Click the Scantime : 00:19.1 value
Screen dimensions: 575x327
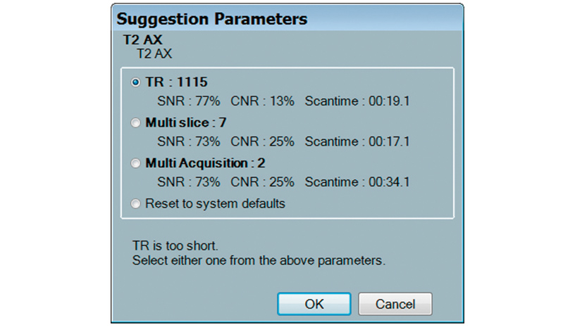357,101
